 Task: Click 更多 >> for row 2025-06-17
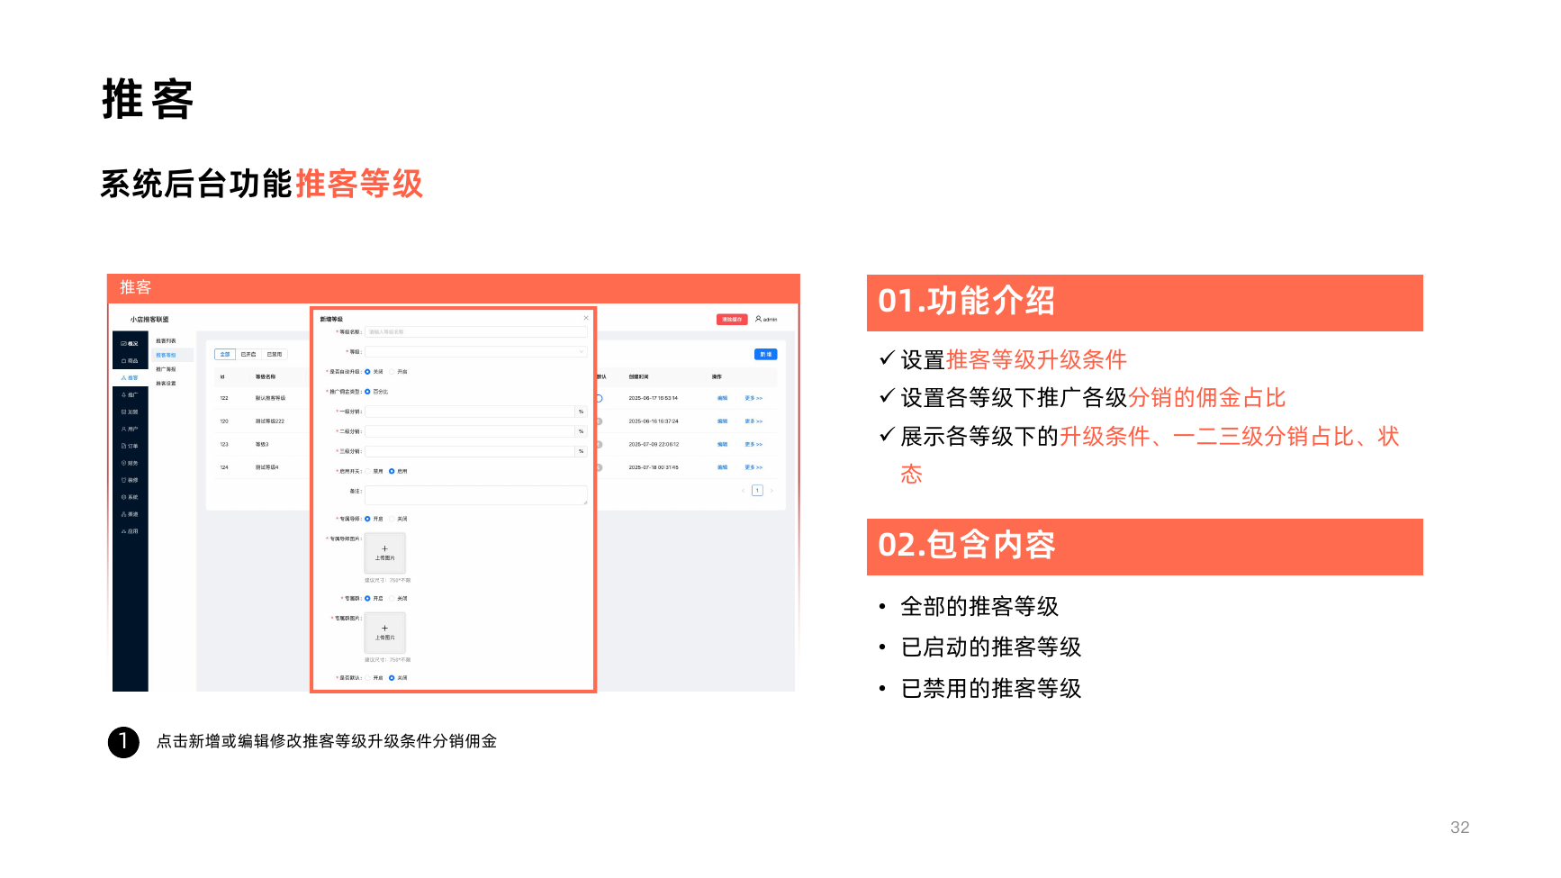(753, 398)
